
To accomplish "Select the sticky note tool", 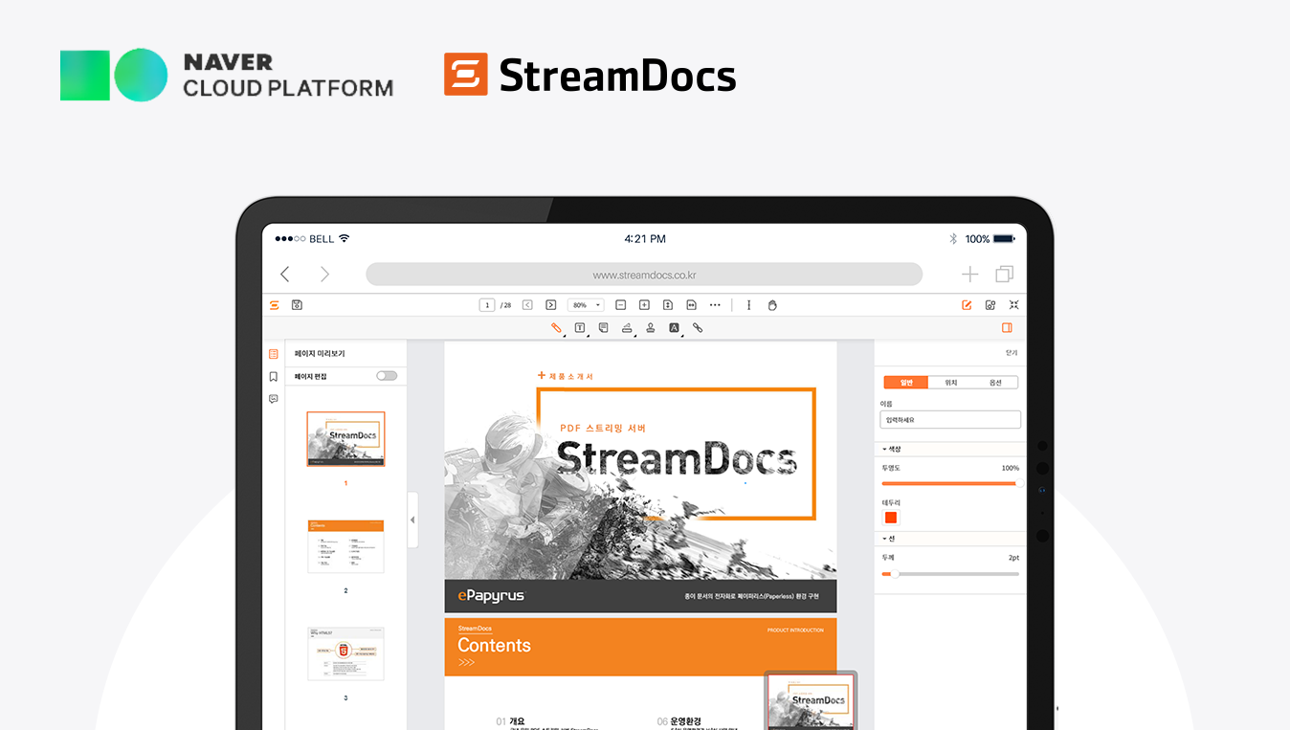I will pos(603,328).
